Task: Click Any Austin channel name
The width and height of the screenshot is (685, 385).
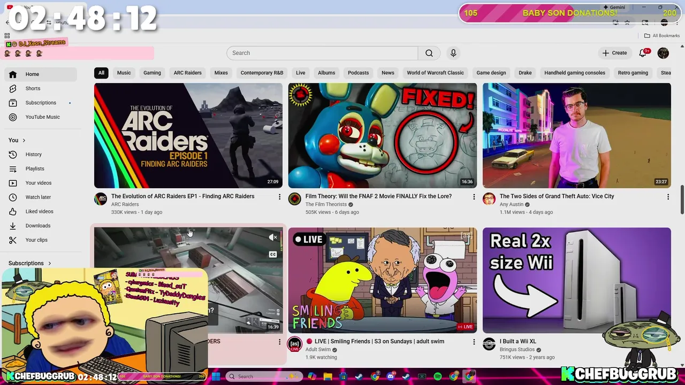Action: click(511, 204)
